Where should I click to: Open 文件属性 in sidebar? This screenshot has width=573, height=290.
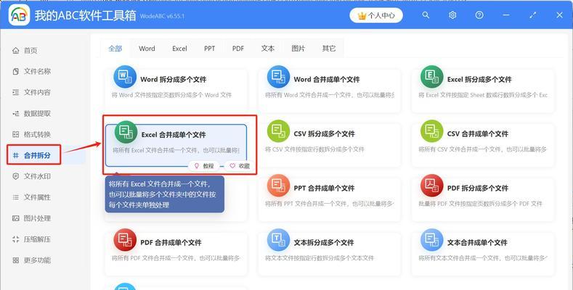click(37, 197)
